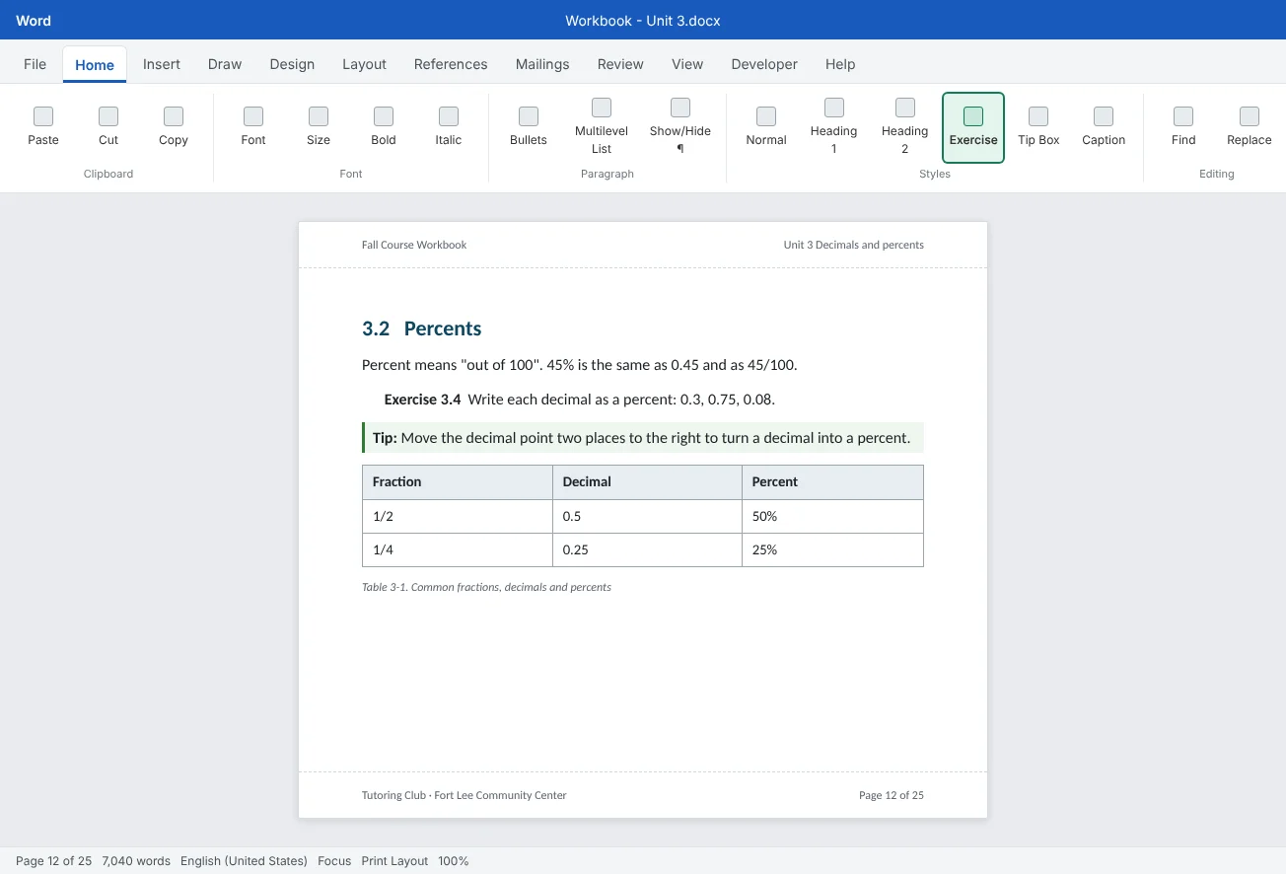Open the Layout tab
The image size is (1286, 874).
(364, 64)
